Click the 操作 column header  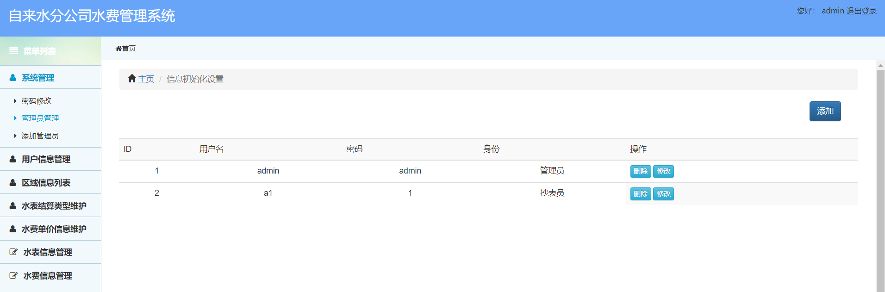pos(638,149)
